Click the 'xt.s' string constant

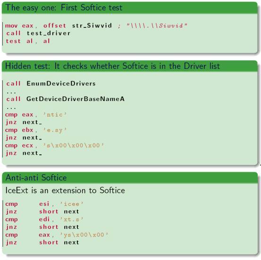[72, 219]
